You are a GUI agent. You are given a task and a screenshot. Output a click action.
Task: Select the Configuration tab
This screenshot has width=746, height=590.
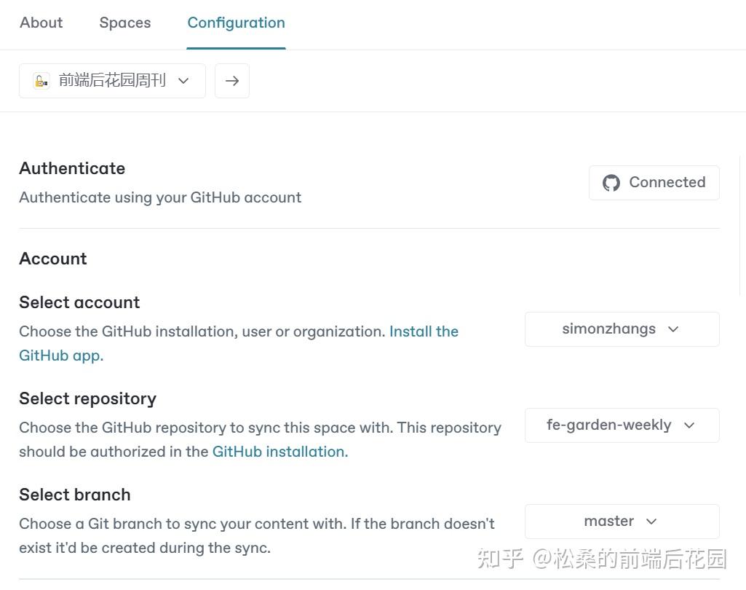(236, 23)
